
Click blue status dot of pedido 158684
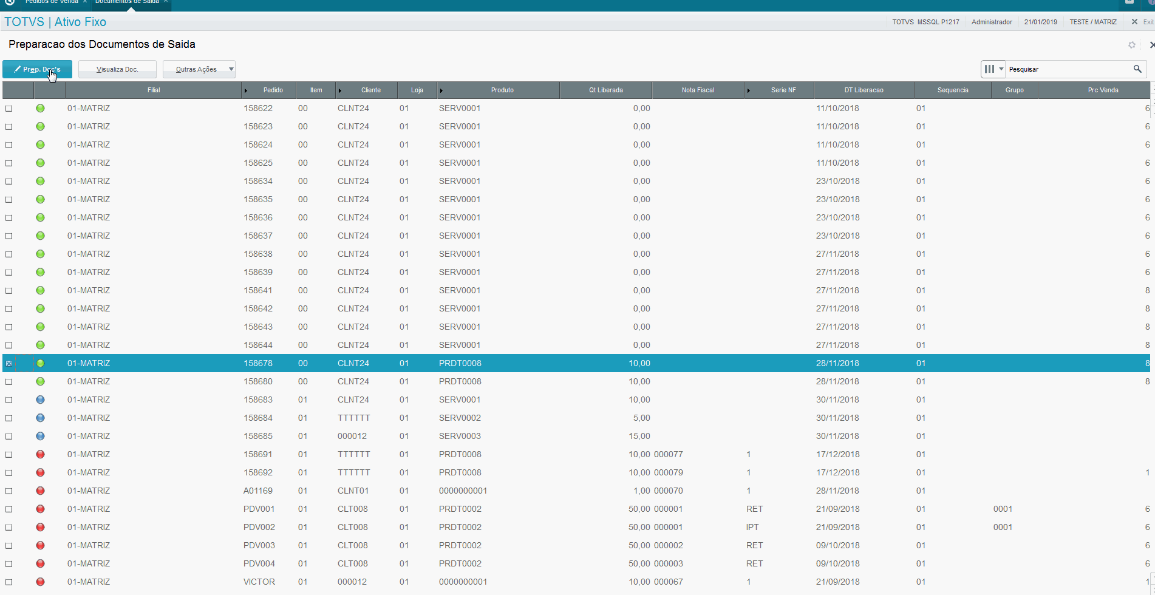point(40,418)
